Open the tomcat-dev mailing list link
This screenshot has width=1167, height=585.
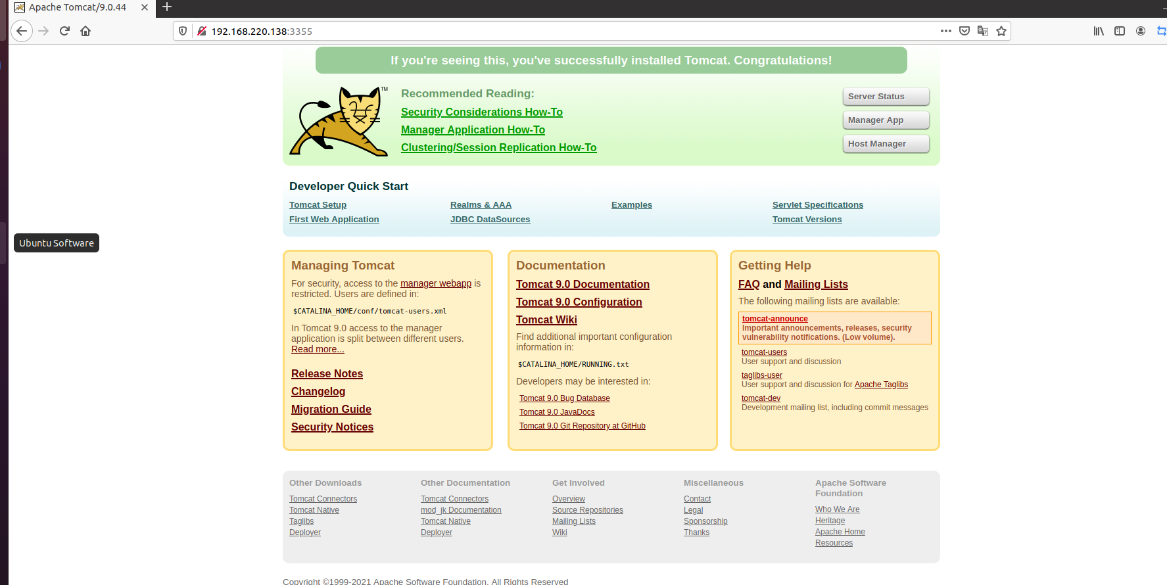coord(761,398)
